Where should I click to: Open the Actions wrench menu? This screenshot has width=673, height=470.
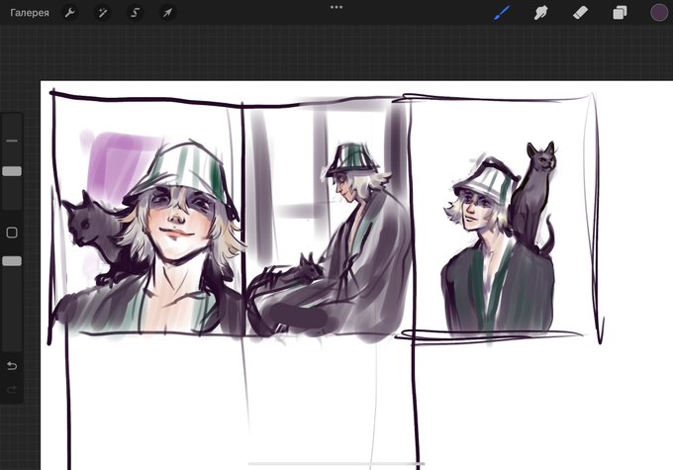[70, 13]
